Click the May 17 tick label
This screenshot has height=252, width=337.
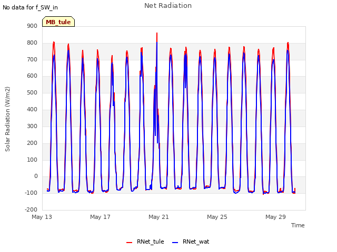[x=100, y=217]
